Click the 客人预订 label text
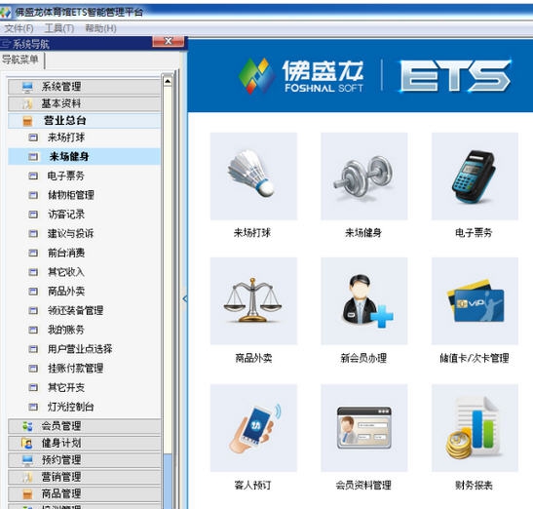The height and width of the screenshot is (509, 533). coord(252,485)
